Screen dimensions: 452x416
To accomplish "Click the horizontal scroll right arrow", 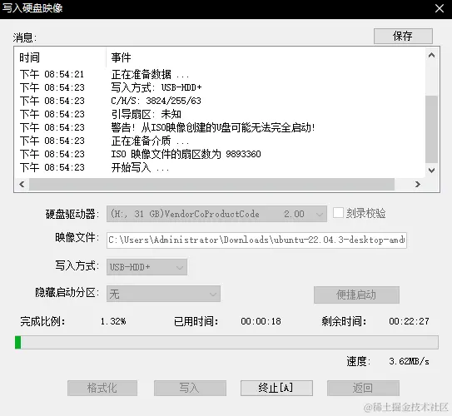I will pos(417,184).
